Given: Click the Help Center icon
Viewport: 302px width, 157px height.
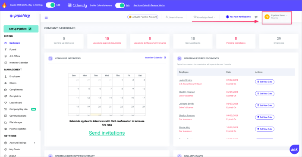Looking at the screenshot, I should pos(6,149).
